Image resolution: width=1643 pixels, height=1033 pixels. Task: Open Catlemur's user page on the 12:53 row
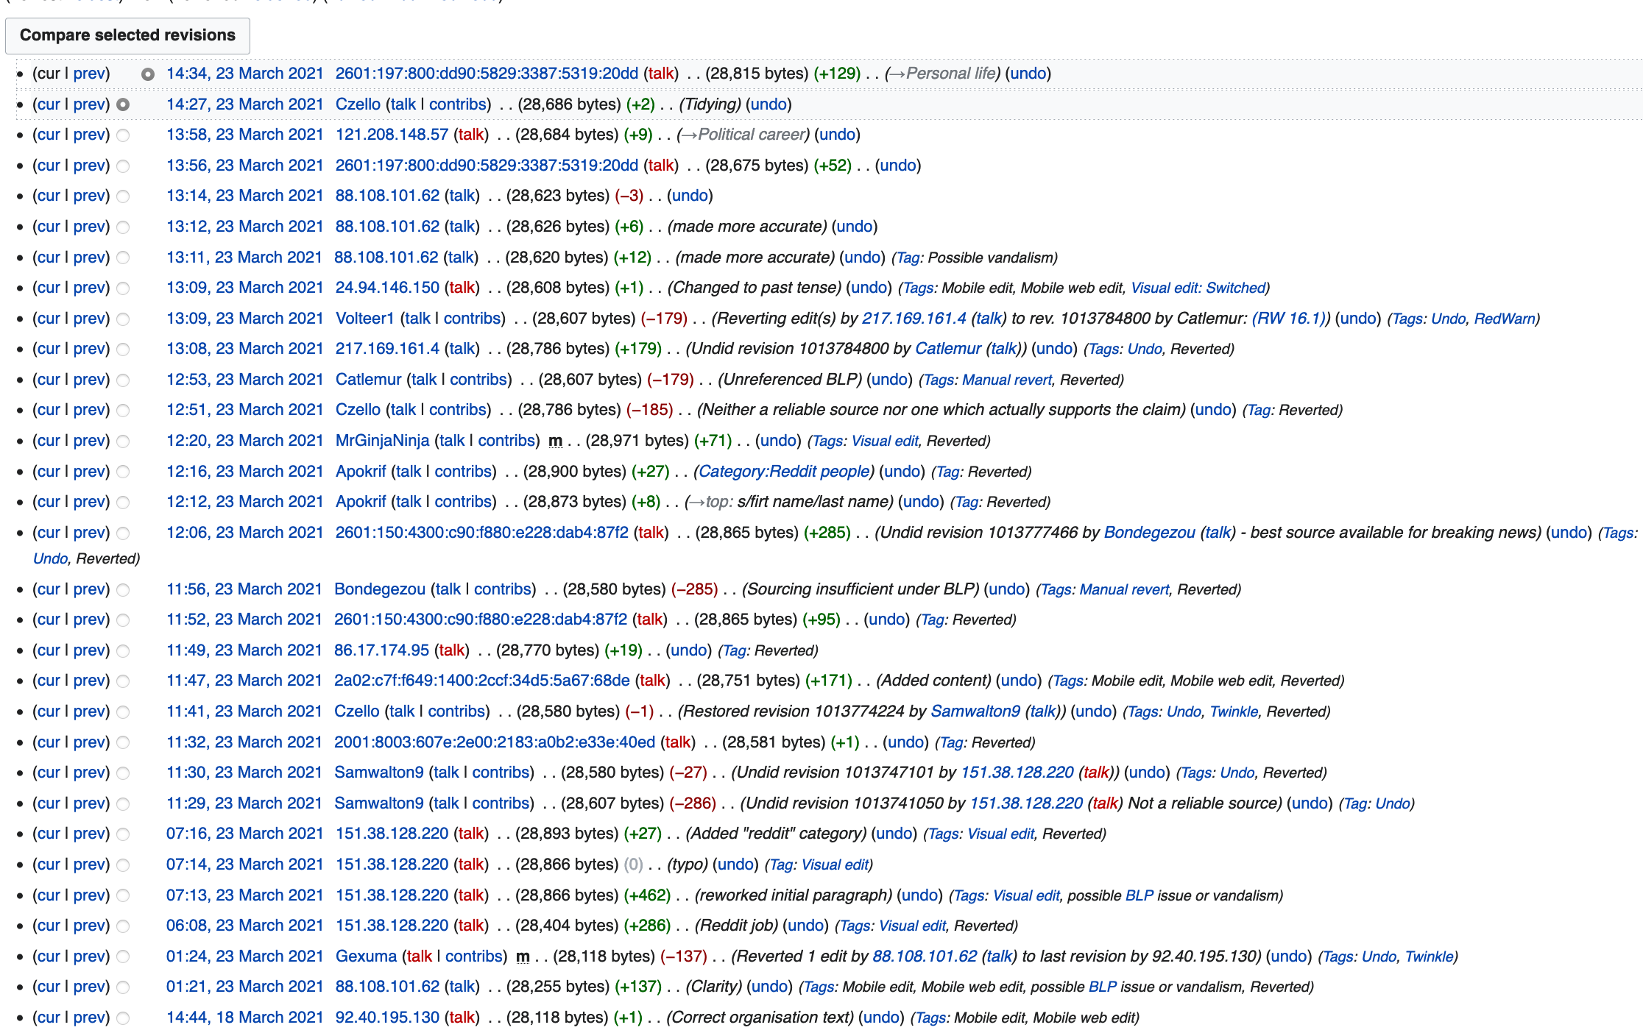[x=369, y=380]
